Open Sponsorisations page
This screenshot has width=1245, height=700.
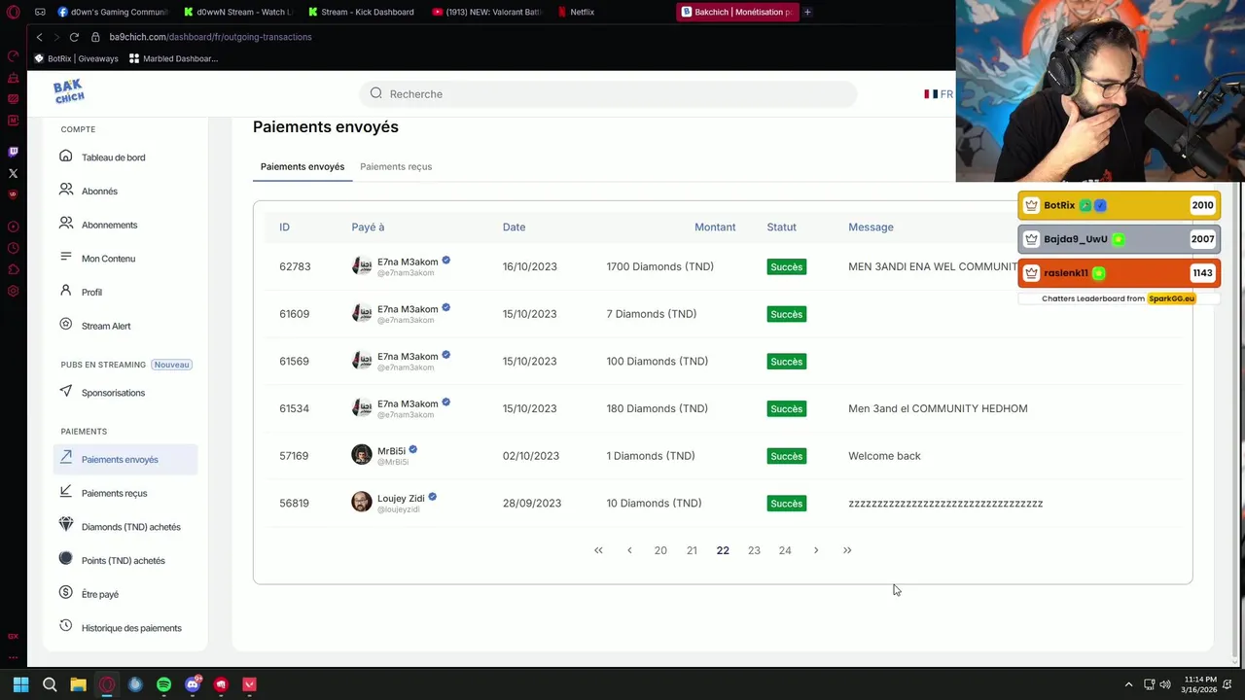(113, 393)
